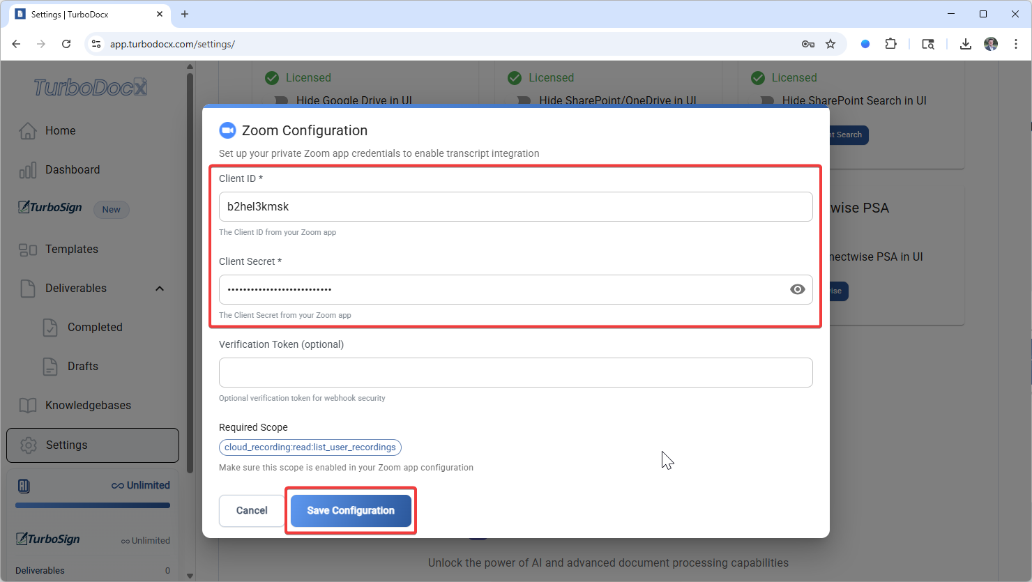This screenshot has height=582, width=1032.
Task: Click the Chrome tab search icon
Action: 928,44
